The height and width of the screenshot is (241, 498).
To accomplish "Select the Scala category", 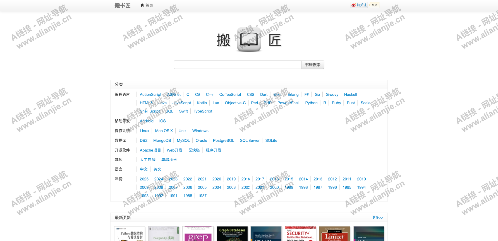I will (x=365, y=103).
